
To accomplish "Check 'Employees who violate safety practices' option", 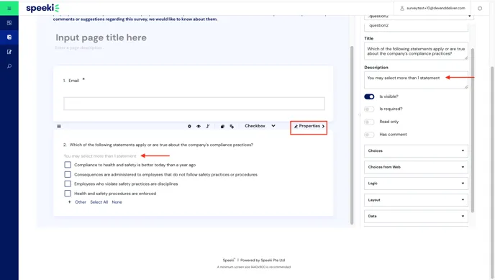I will (68, 184).
